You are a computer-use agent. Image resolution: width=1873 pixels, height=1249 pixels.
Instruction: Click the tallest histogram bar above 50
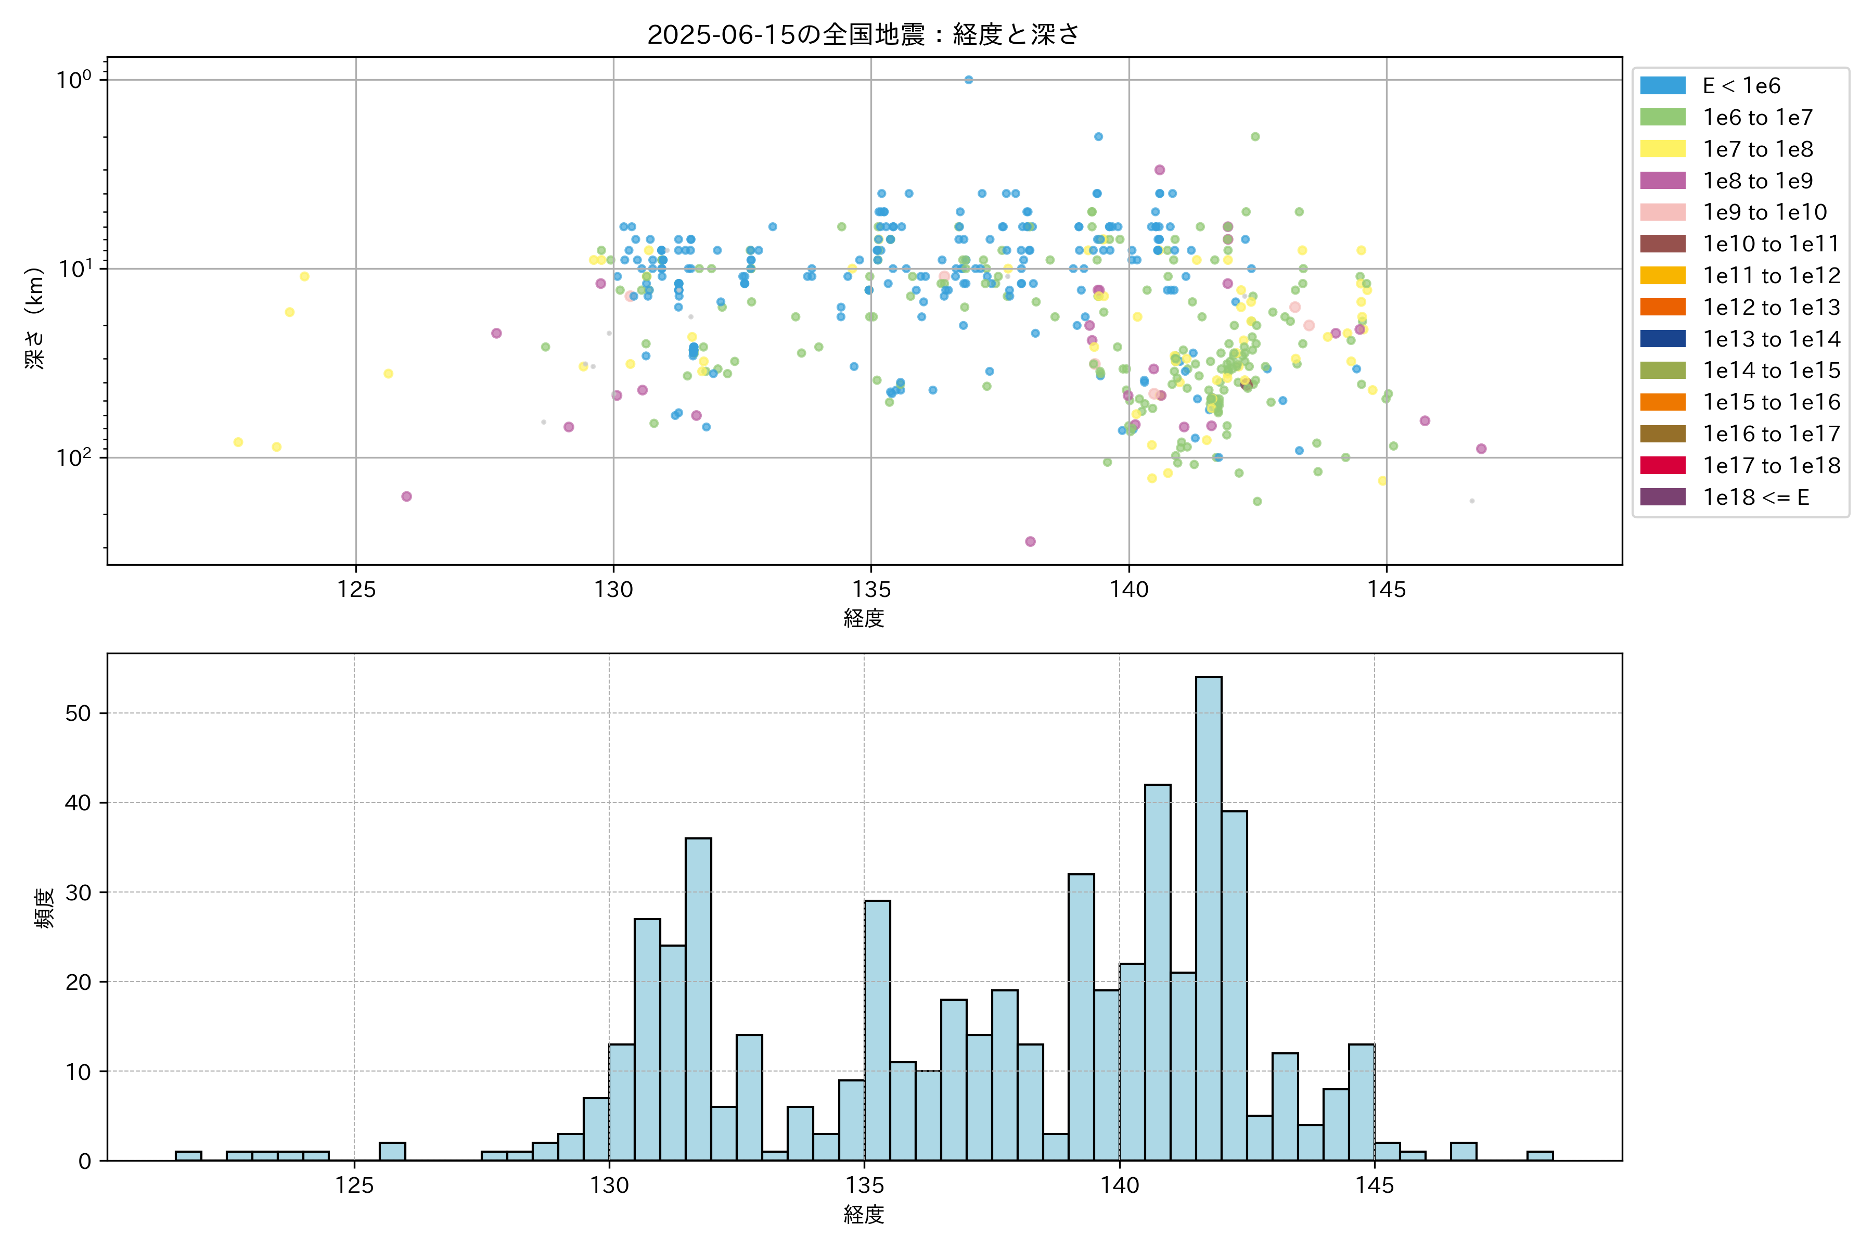[1208, 916]
